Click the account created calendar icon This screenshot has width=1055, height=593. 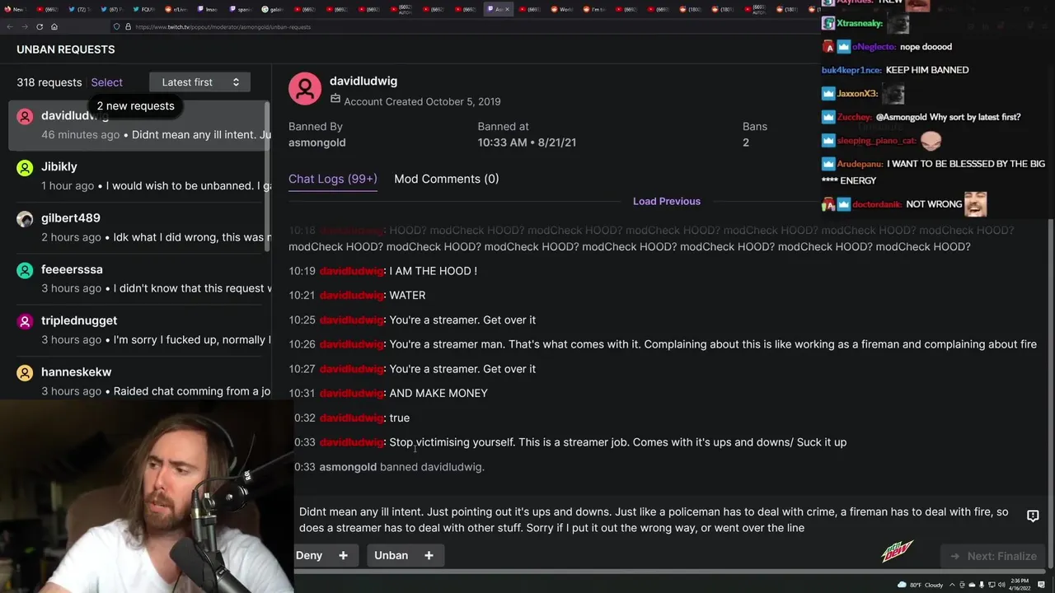pyautogui.click(x=335, y=99)
